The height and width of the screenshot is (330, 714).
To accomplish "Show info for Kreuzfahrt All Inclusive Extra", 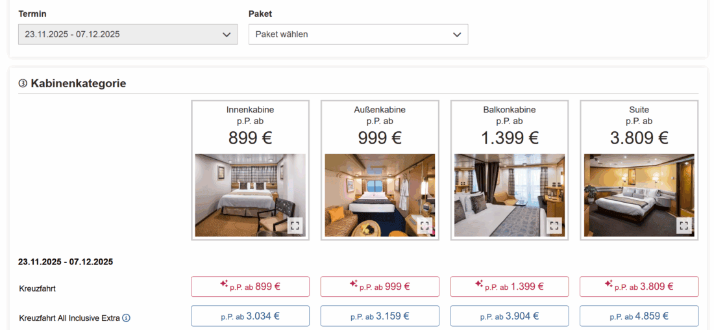I will click(127, 318).
